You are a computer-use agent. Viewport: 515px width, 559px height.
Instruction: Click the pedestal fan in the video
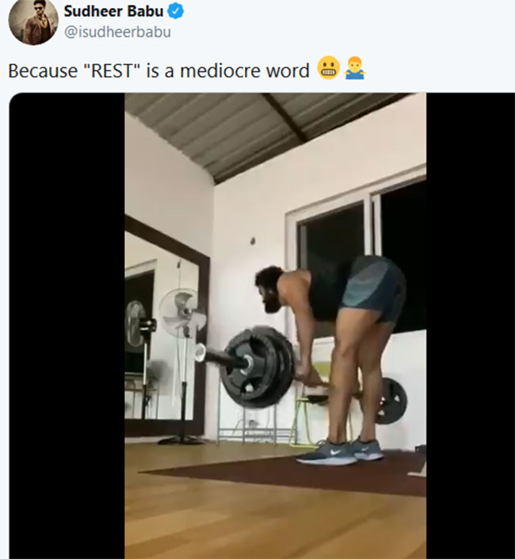[182, 366]
